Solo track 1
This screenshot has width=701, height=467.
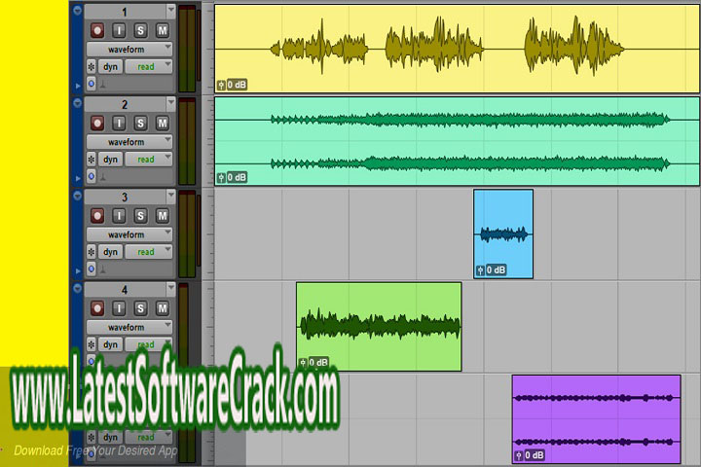[141, 29]
